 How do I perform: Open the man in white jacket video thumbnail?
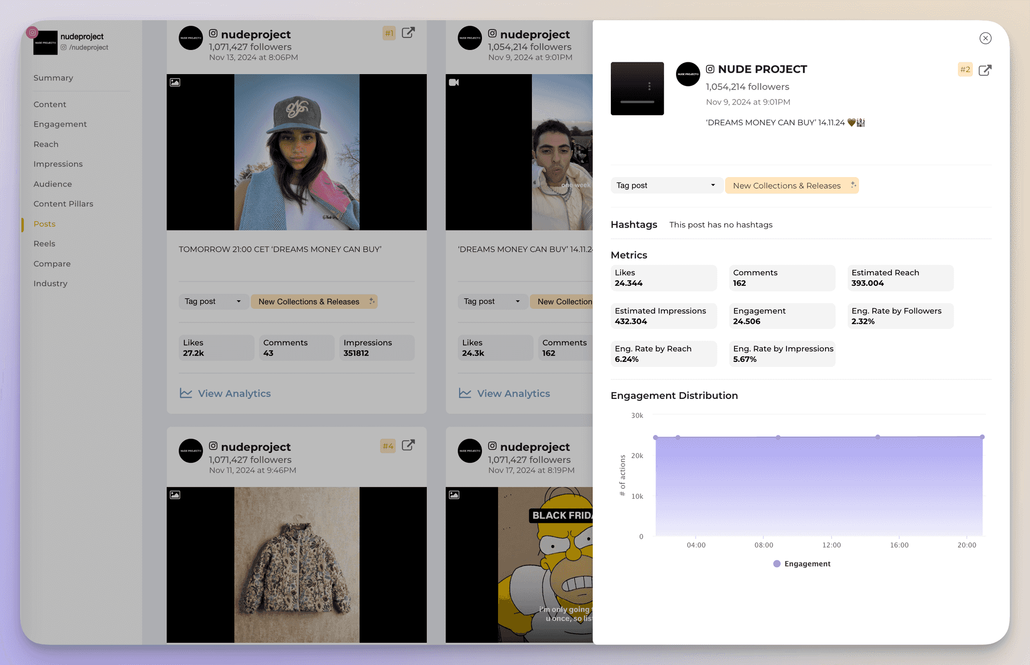tap(519, 152)
